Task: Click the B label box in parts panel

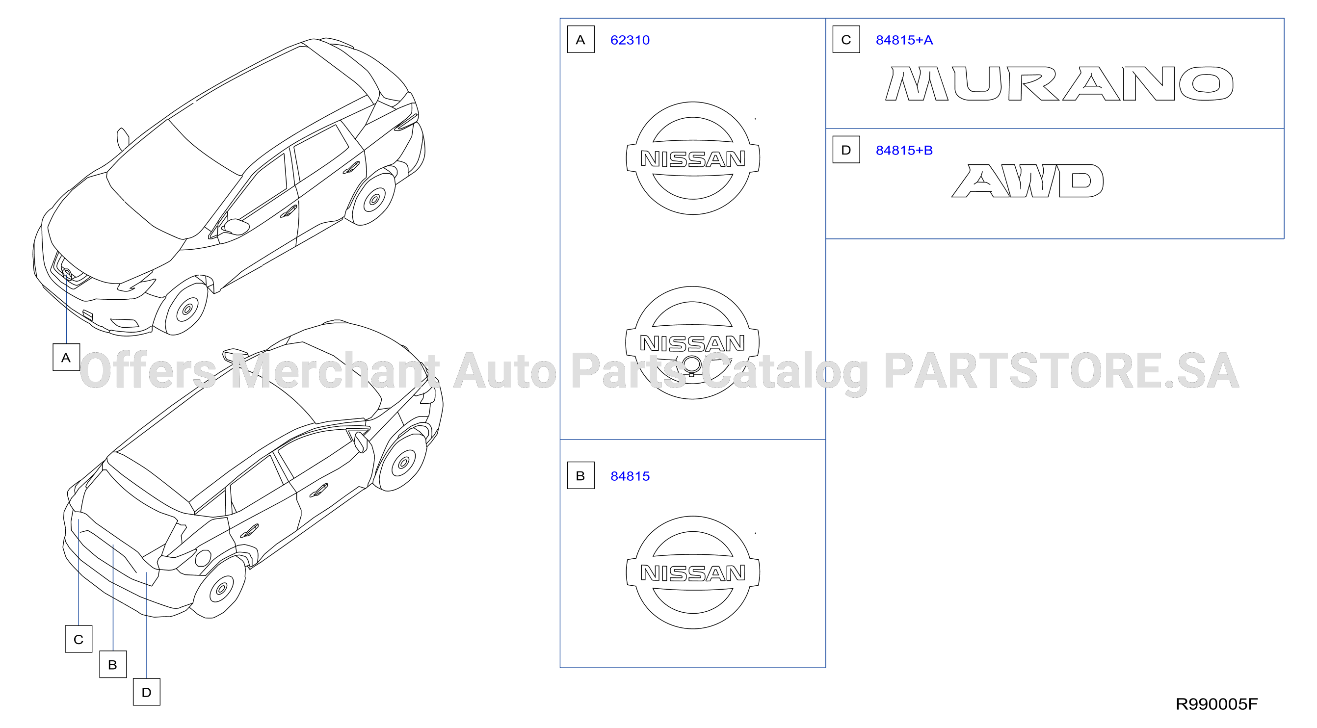Action: [x=581, y=475]
